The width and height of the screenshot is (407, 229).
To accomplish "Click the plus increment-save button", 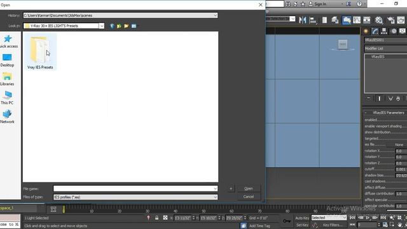I will [x=231, y=188].
